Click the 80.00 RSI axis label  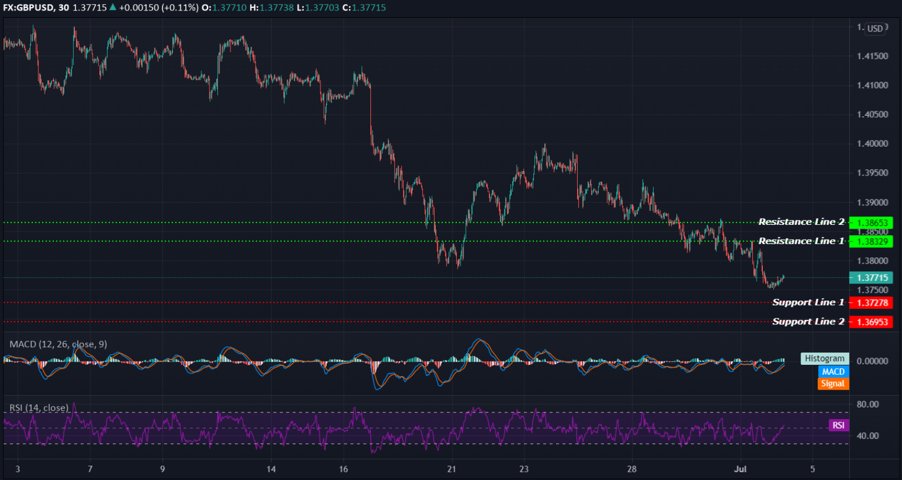click(868, 405)
